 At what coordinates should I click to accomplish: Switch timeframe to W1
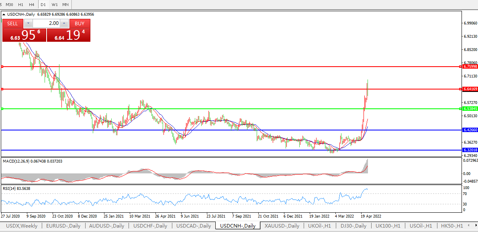click(x=54, y=4)
